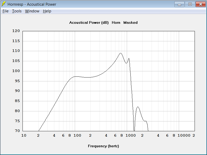Click the 'Frequency (hertz)' axis label

[x=103, y=146]
